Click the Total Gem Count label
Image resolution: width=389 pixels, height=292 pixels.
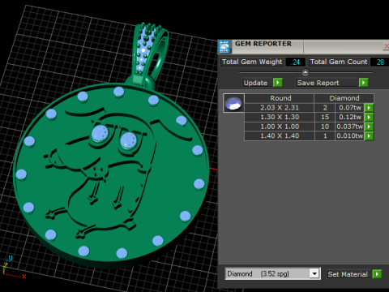(339, 62)
